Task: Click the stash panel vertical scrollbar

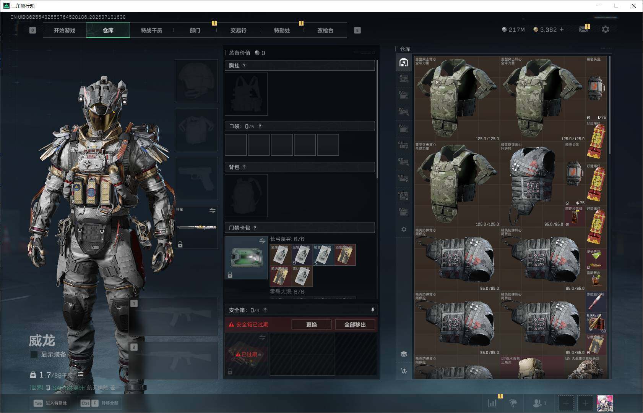Action: point(610,105)
